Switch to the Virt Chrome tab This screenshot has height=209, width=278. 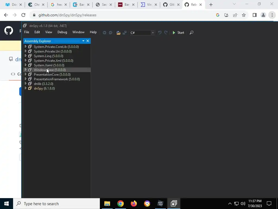149,5
